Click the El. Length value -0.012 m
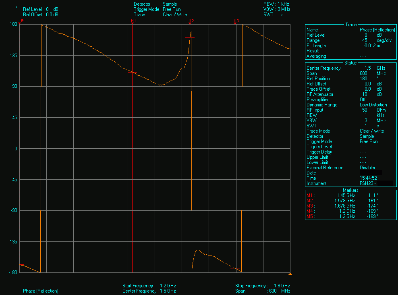The width and height of the screenshot is (398, 295). 371,46
